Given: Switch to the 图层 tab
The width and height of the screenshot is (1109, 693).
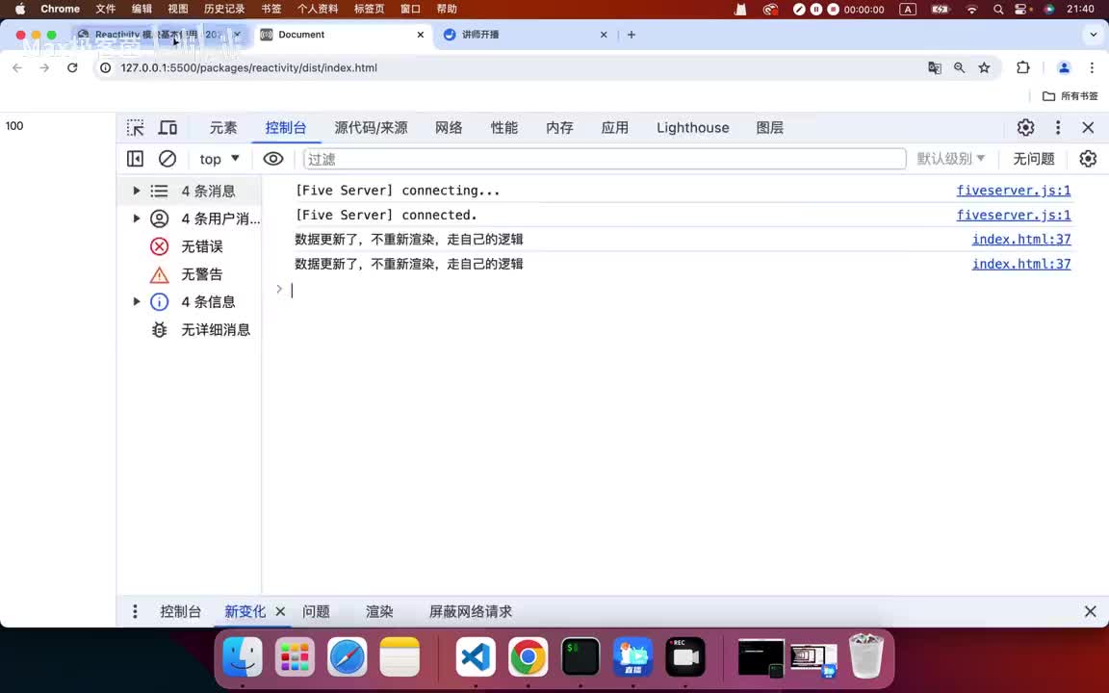Looking at the screenshot, I should 769,128.
